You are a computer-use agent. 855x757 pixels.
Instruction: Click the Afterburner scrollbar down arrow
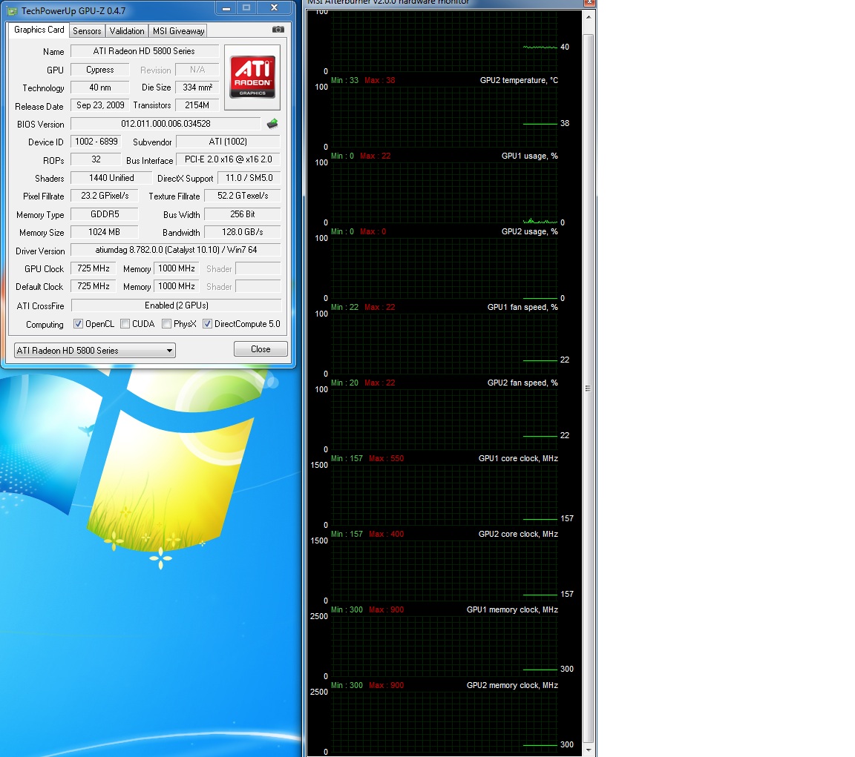coord(589,750)
